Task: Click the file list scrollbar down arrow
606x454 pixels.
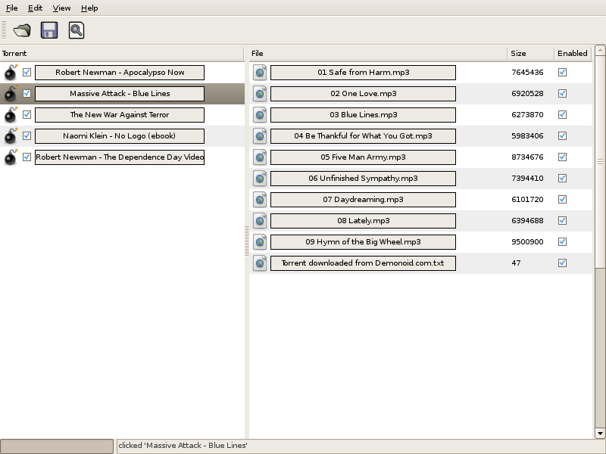Action: click(600, 433)
